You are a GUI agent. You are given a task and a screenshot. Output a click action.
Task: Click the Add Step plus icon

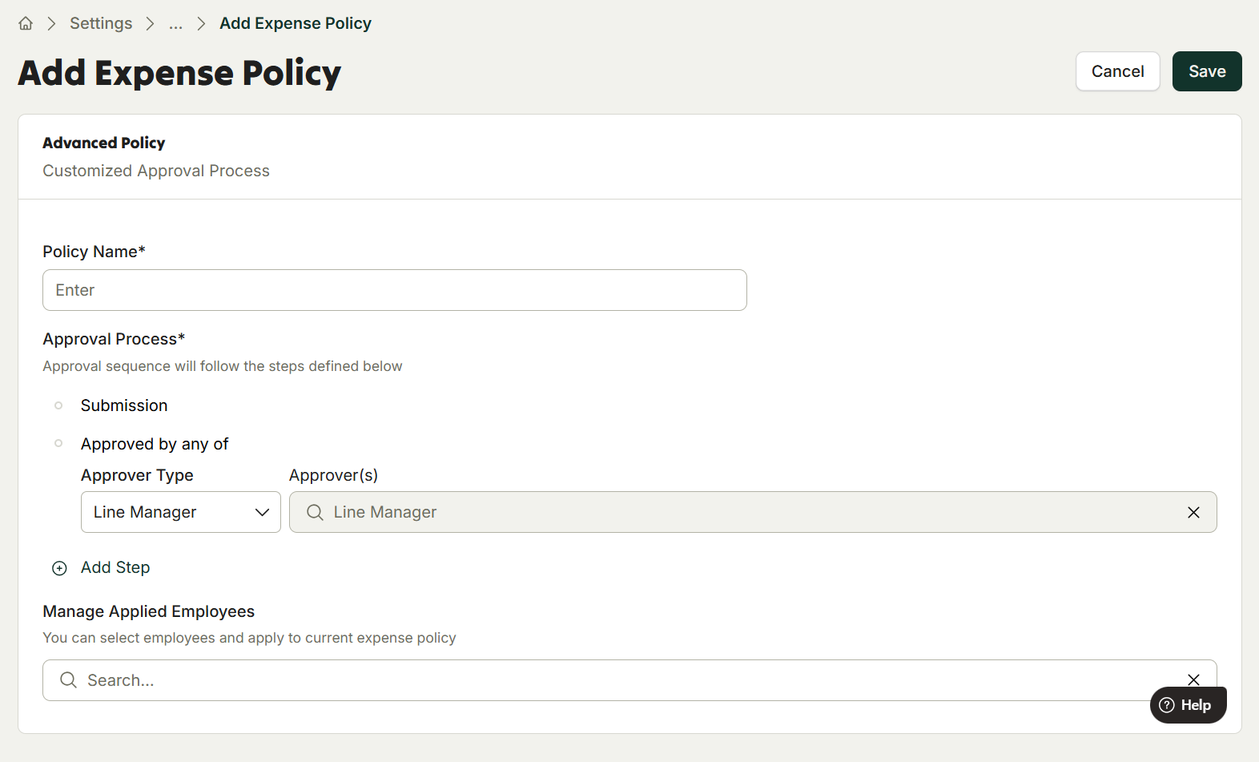pyautogui.click(x=59, y=568)
